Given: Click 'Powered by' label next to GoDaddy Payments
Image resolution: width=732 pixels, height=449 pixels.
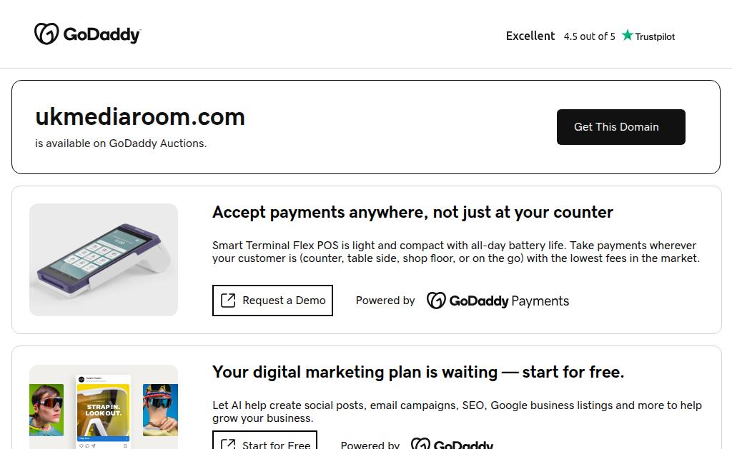Looking at the screenshot, I should click(385, 301).
